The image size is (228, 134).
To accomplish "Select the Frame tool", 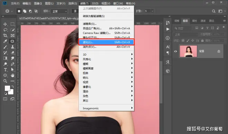I will tap(12, 36).
